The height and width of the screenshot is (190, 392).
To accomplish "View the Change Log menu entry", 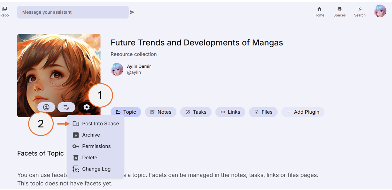I will pos(96,169).
